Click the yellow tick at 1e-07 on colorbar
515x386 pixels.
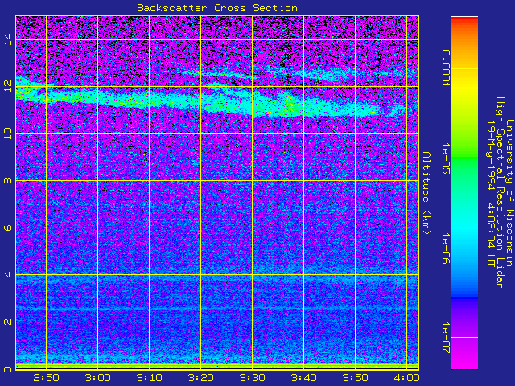[x=464, y=338]
